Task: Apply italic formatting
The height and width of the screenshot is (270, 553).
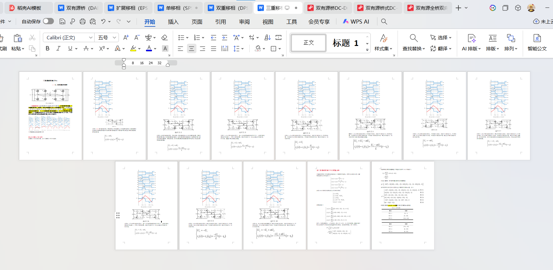Action: pyautogui.click(x=58, y=48)
